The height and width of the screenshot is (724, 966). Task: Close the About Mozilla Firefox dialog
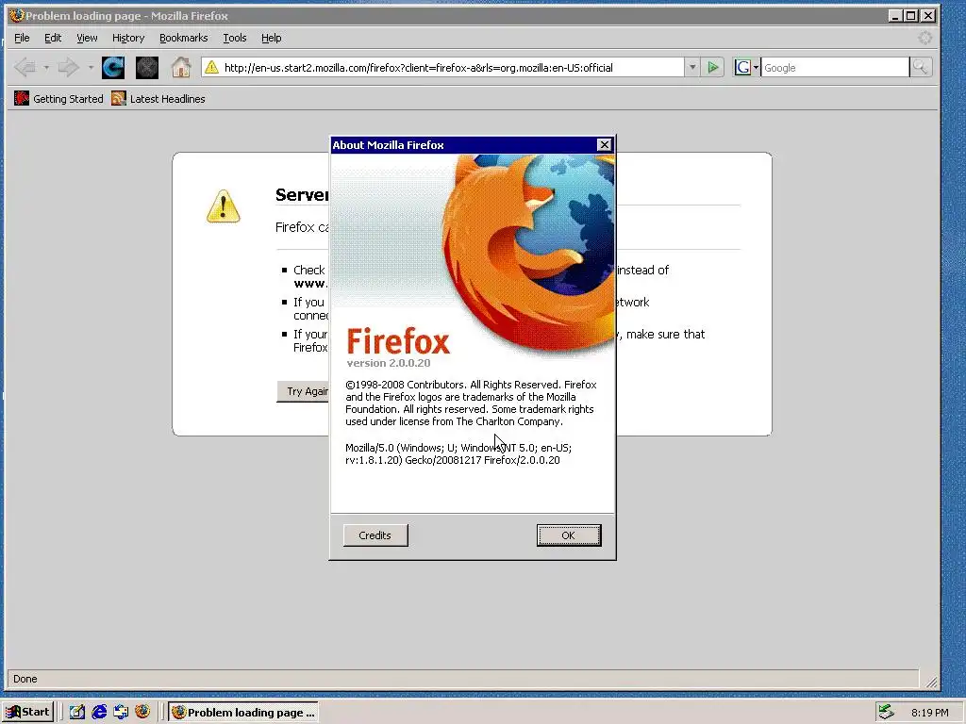(x=605, y=144)
